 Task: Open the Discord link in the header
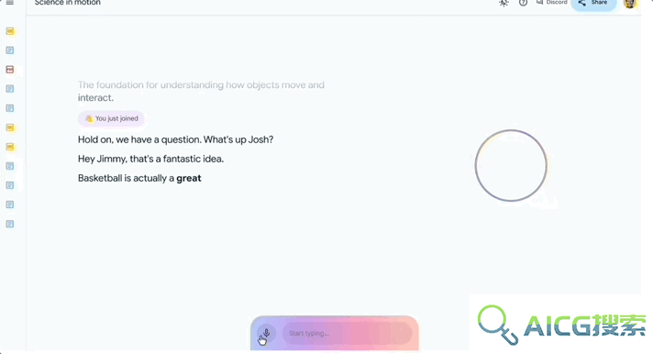click(x=552, y=3)
